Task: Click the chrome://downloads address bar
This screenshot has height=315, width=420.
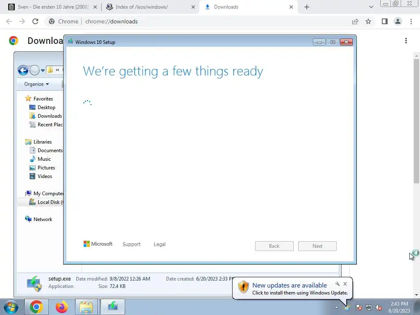Action: click(x=198, y=21)
